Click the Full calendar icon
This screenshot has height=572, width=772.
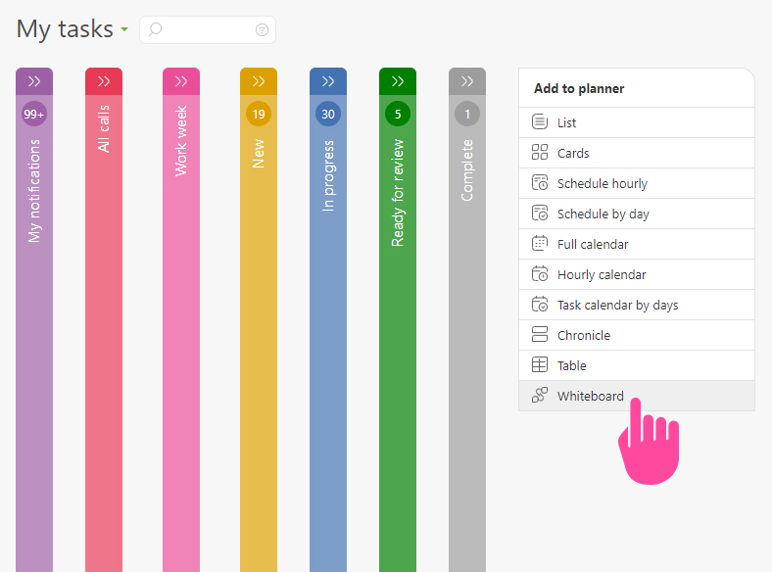(x=539, y=244)
